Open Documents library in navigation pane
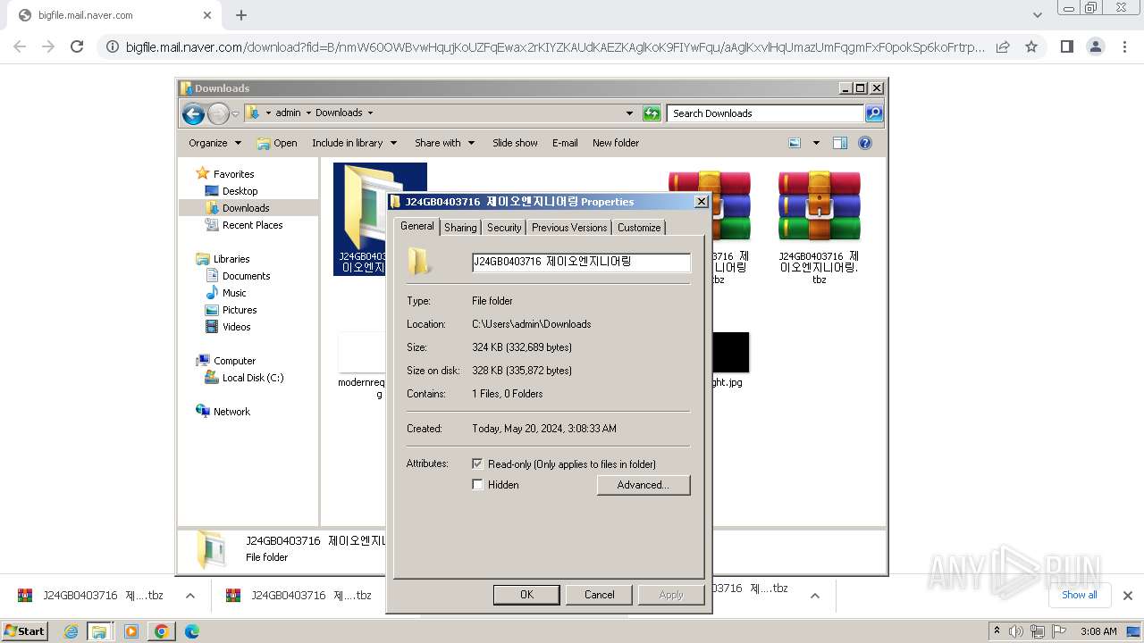Screen dimensions: 1144x643 246,276
